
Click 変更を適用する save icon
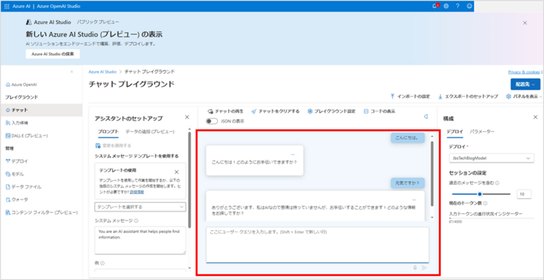98,146
